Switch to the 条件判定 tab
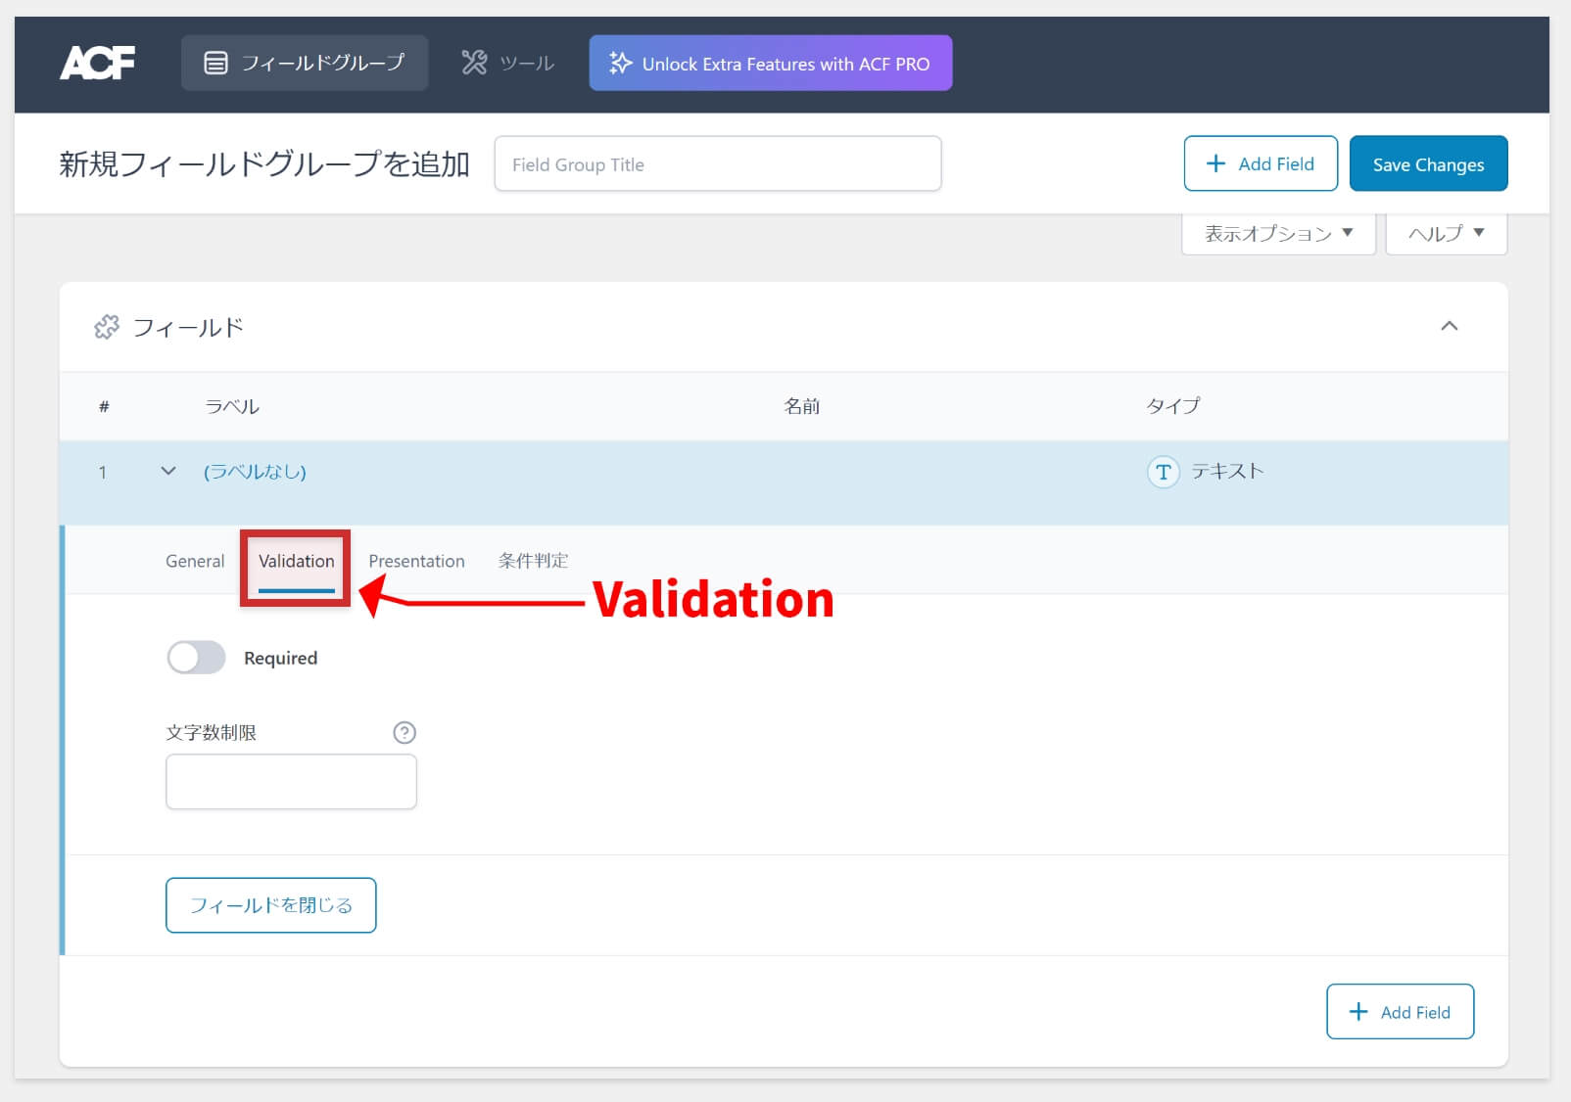 click(x=533, y=561)
